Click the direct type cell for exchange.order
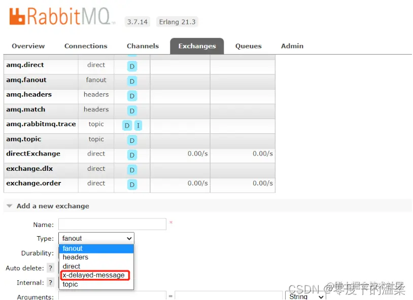Screen dimensions: 413x300 coord(96,183)
